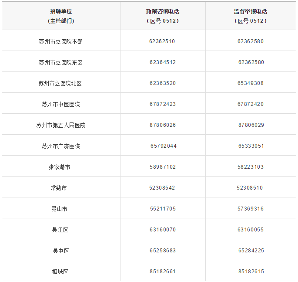This screenshot has height=282, width=298.
Task: Select phone number 65284225
Action: (251, 251)
